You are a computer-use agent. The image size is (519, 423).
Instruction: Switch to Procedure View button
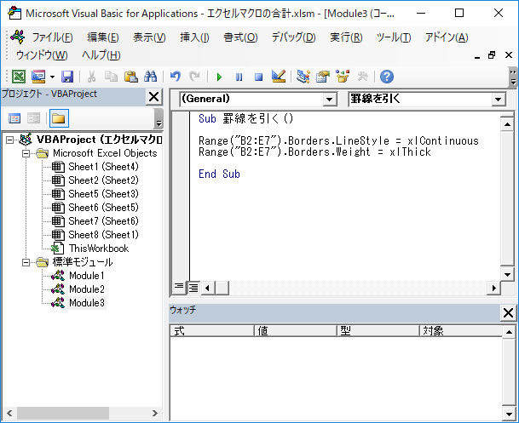[179, 288]
